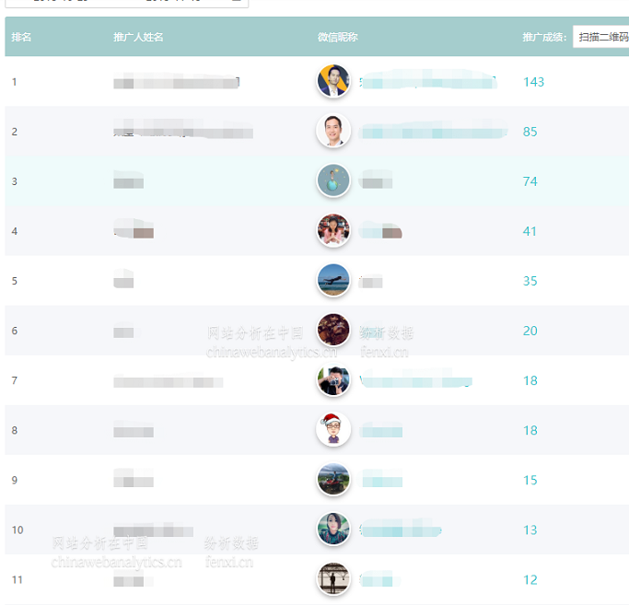Viewport: 629px width, 605px height.
Task: Click the 12 score for rank 11
Action: tap(530, 579)
